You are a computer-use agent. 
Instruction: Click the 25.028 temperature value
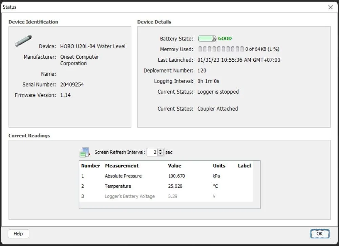pos(175,186)
